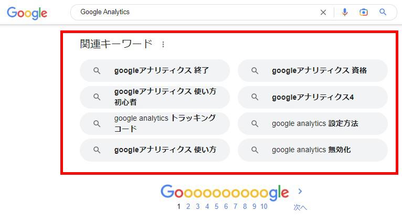Open suggestion google analytics トラッキングコード
The height and width of the screenshot is (222, 402).
(155, 124)
